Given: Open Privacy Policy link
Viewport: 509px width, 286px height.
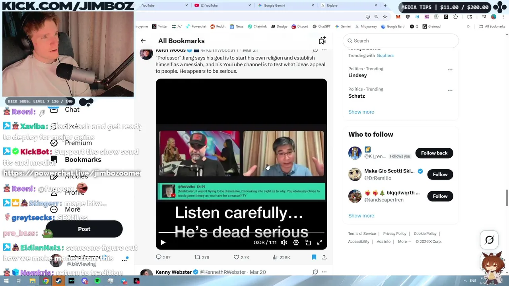Looking at the screenshot, I should tap(395, 234).
